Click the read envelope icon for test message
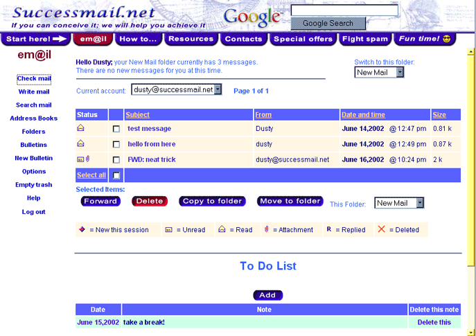The image size is (476, 336). [x=80, y=128]
